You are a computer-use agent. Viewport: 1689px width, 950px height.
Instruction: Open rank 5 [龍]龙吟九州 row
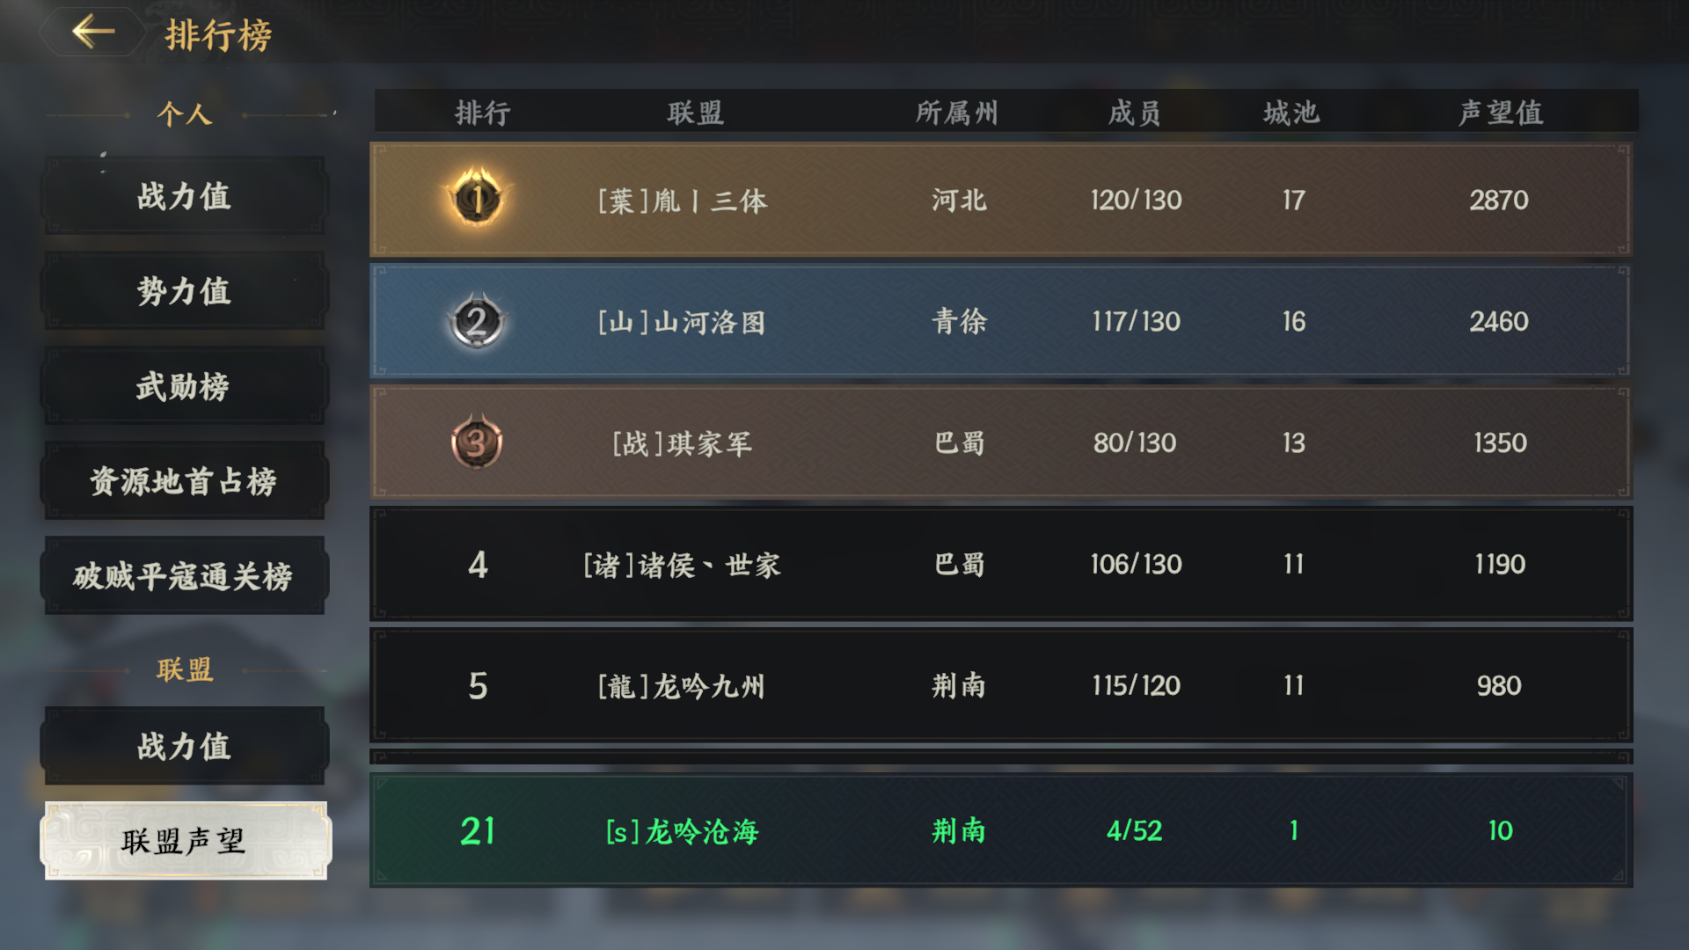click(1001, 685)
